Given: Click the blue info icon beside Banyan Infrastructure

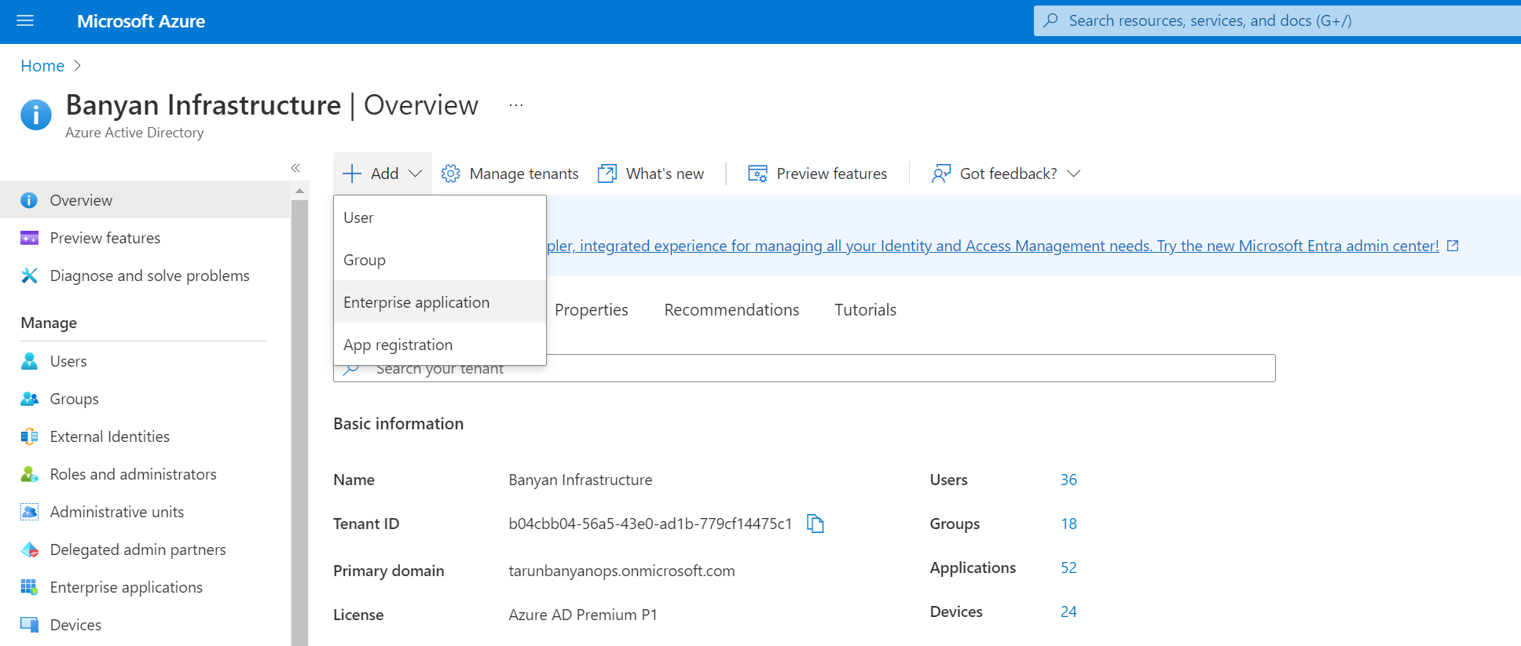Looking at the screenshot, I should coord(36,115).
